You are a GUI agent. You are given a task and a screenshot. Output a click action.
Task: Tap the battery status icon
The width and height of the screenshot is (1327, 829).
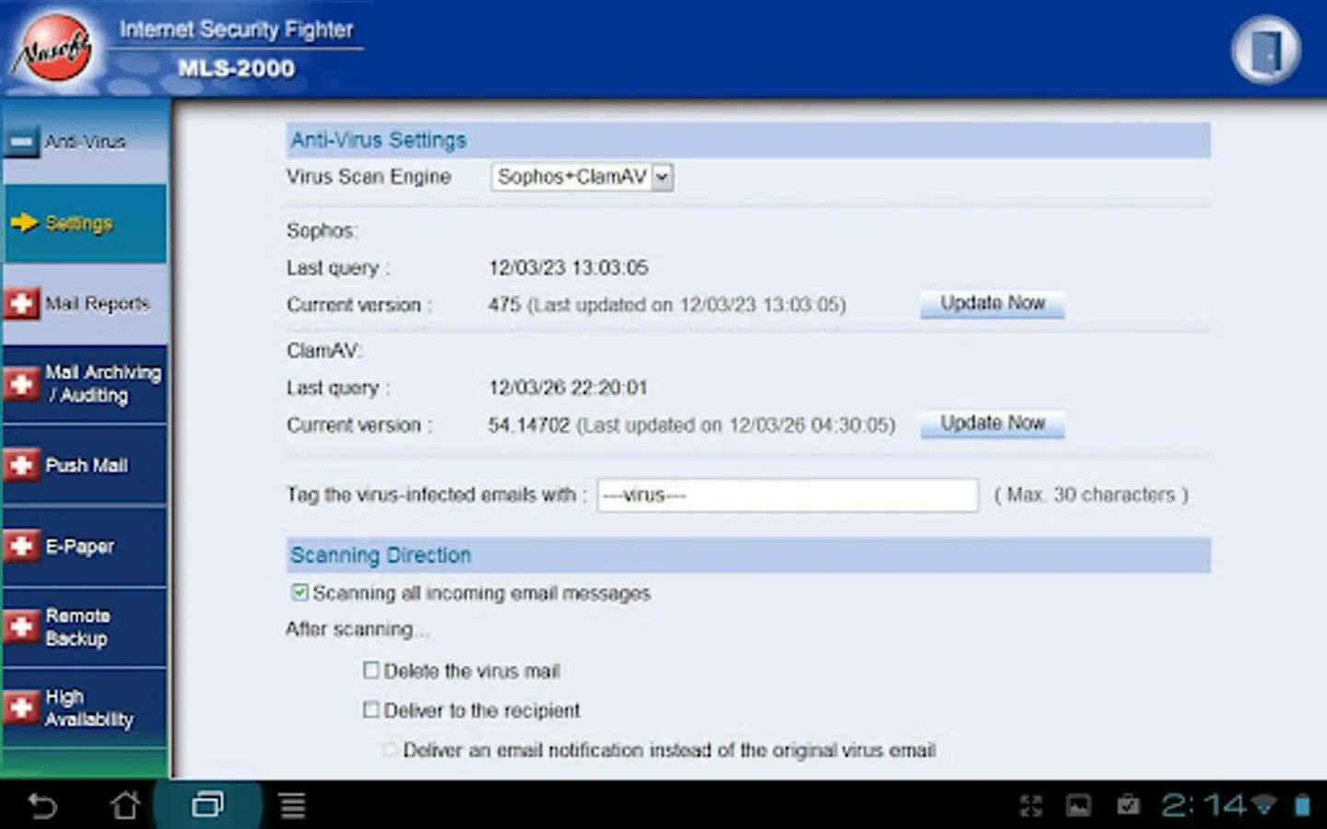(1302, 806)
